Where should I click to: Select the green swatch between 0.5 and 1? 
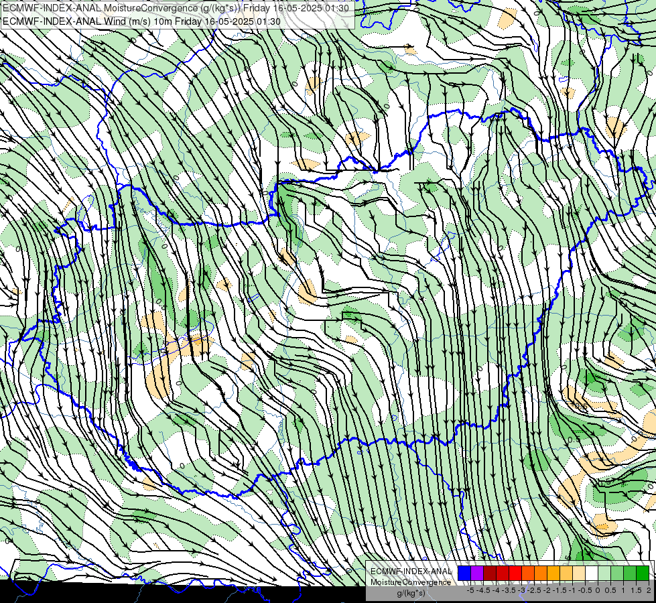point(618,573)
